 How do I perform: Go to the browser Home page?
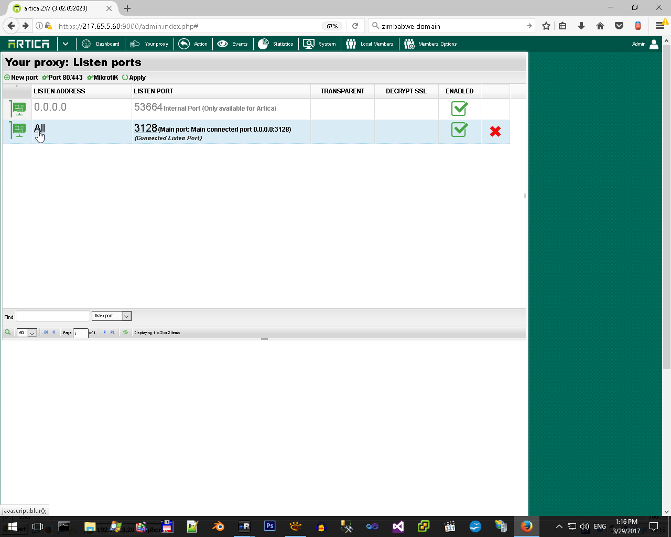600,26
